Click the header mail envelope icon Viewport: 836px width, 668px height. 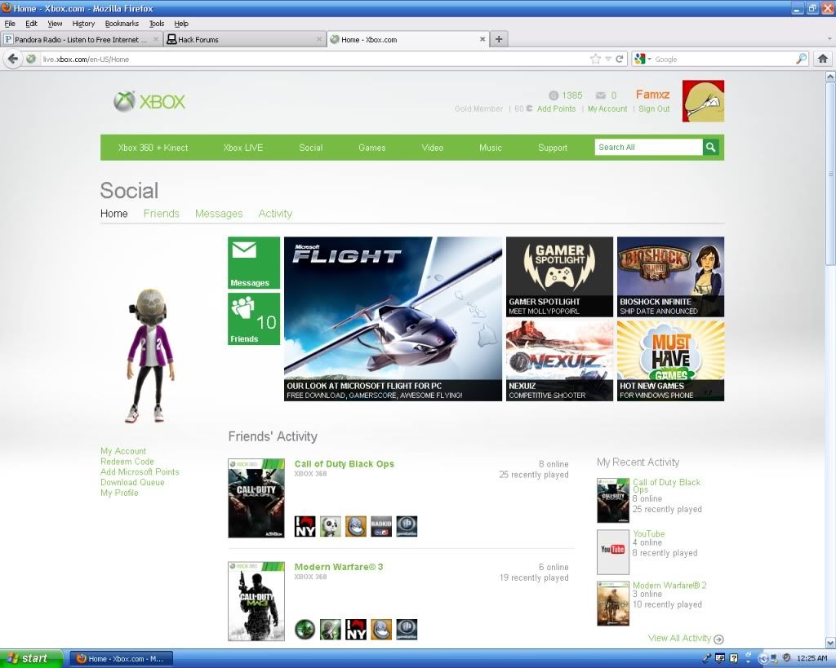tap(601, 95)
